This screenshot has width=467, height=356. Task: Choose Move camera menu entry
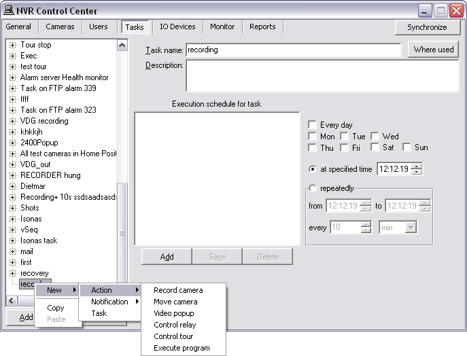[x=183, y=302]
